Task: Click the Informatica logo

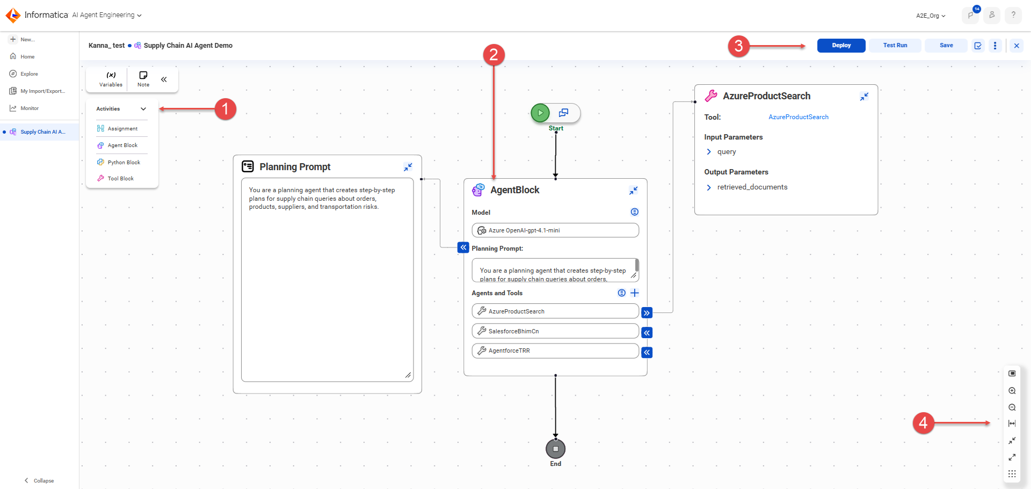Action: (37, 15)
